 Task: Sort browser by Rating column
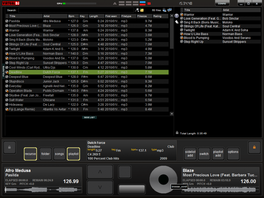[x=160, y=16]
